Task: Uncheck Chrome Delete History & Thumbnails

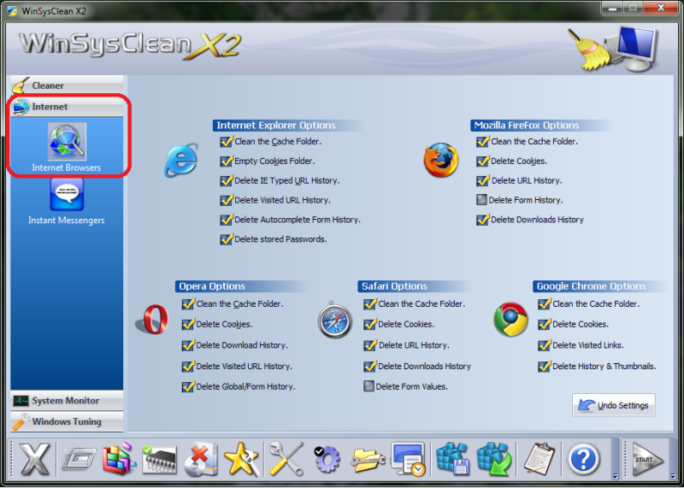Action: (544, 367)
